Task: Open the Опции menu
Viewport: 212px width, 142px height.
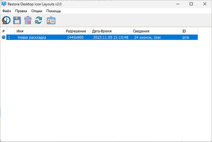Action: 37,11
